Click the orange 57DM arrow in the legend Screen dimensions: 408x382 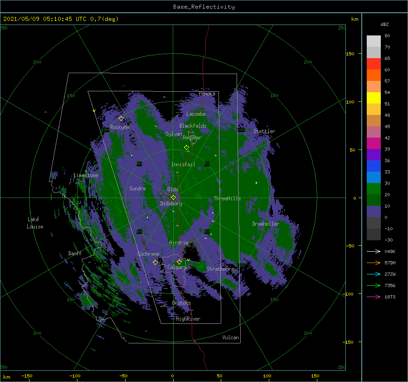[x=374, y=263]
